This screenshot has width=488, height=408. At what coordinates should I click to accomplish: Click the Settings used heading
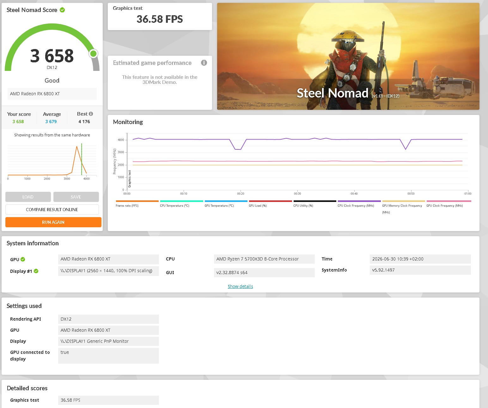coord(24,306)
